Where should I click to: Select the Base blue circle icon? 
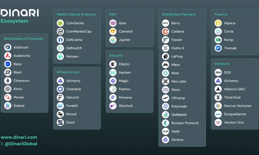[x=8, y=64]
